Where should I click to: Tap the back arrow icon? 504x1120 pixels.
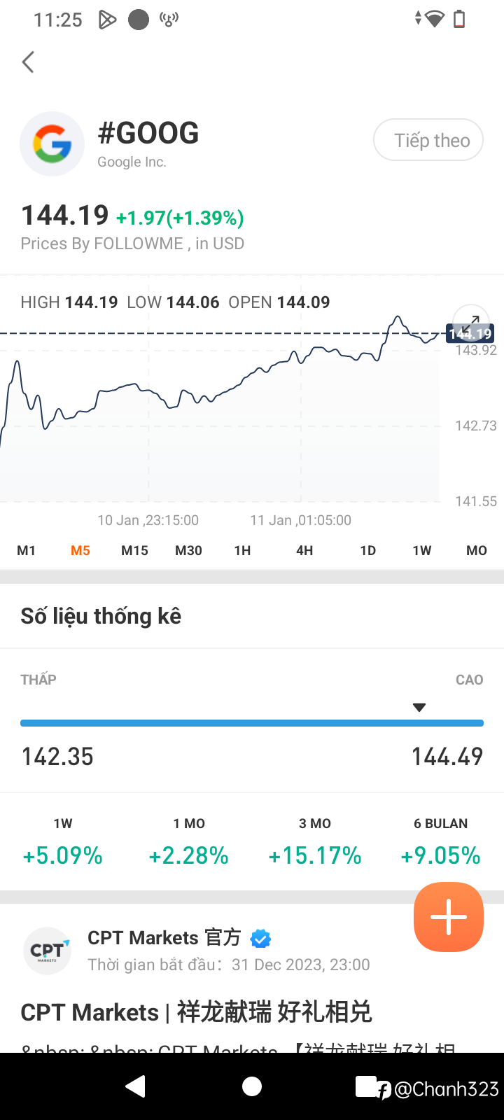[28, 62]
